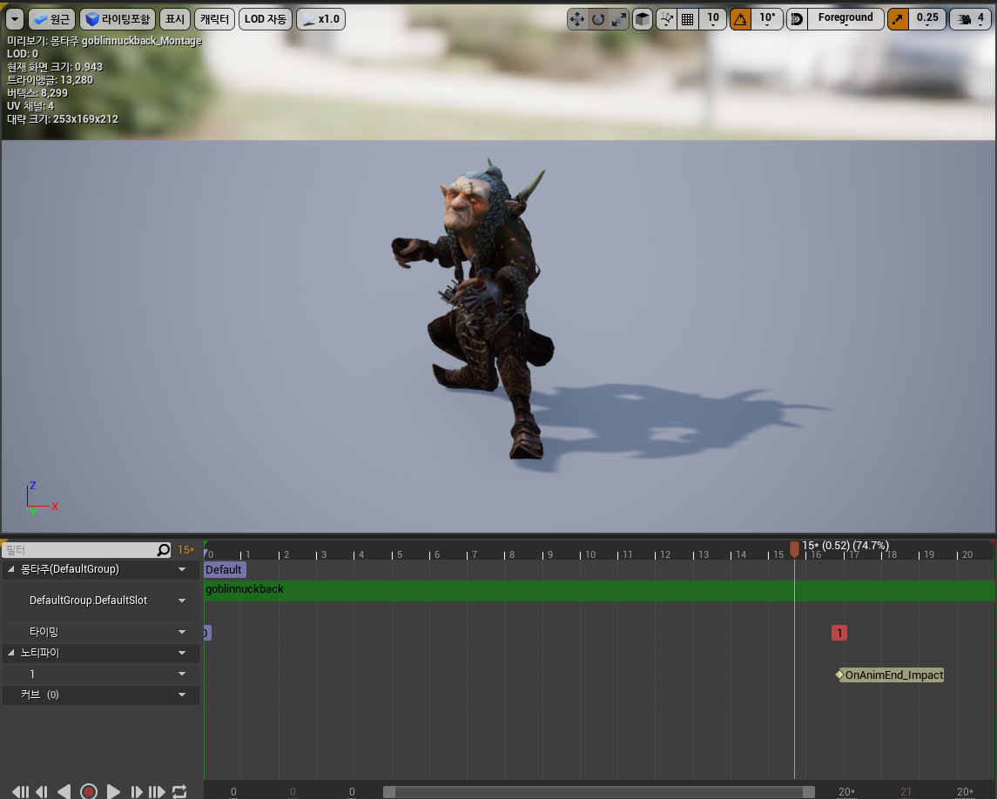The image size is (997, 799).
Task: Open rotation snap 10° dropdown
Action: (x=767, y=19)
